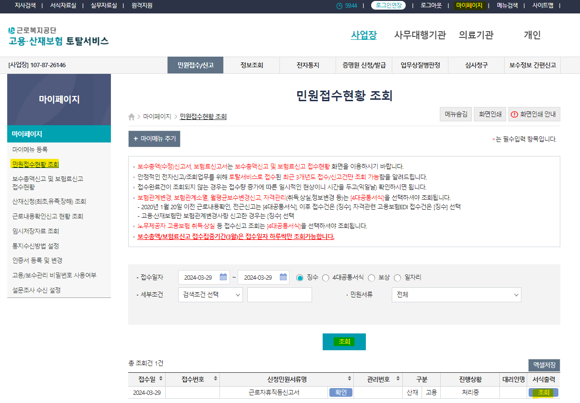Select the 보상 radio option
Screen dimensions: 580x403
point(372,277)
